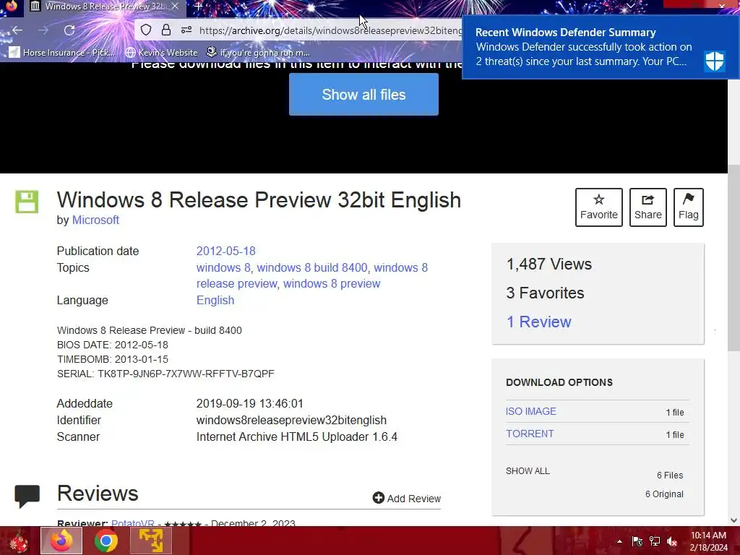
Task: Click the scrollbar down arrow
Action: [733, 520]
